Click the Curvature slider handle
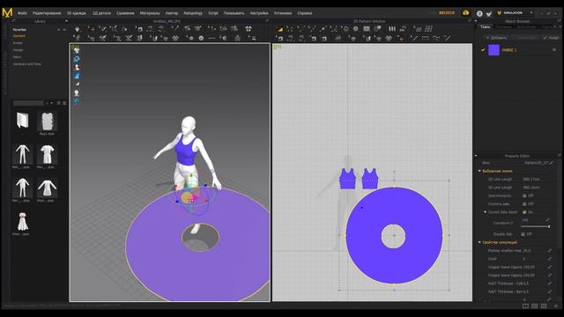This screenshot has height=317, width=564. click(549, 226)
